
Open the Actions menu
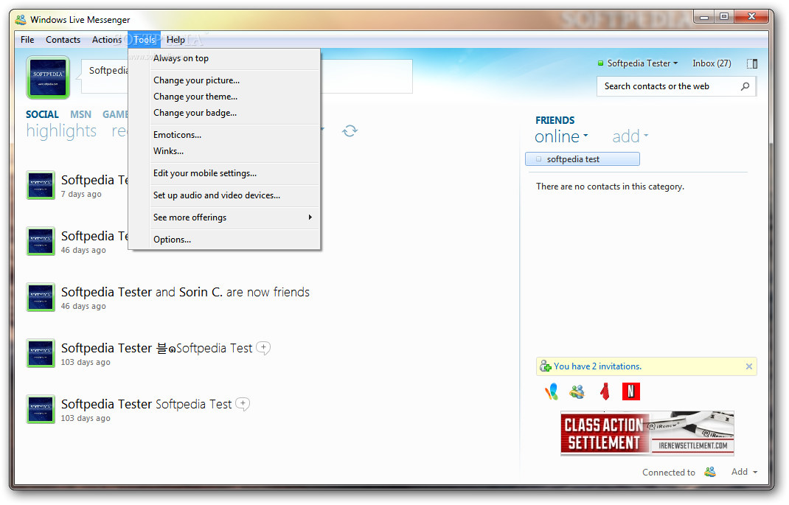[x=107, y=40]
